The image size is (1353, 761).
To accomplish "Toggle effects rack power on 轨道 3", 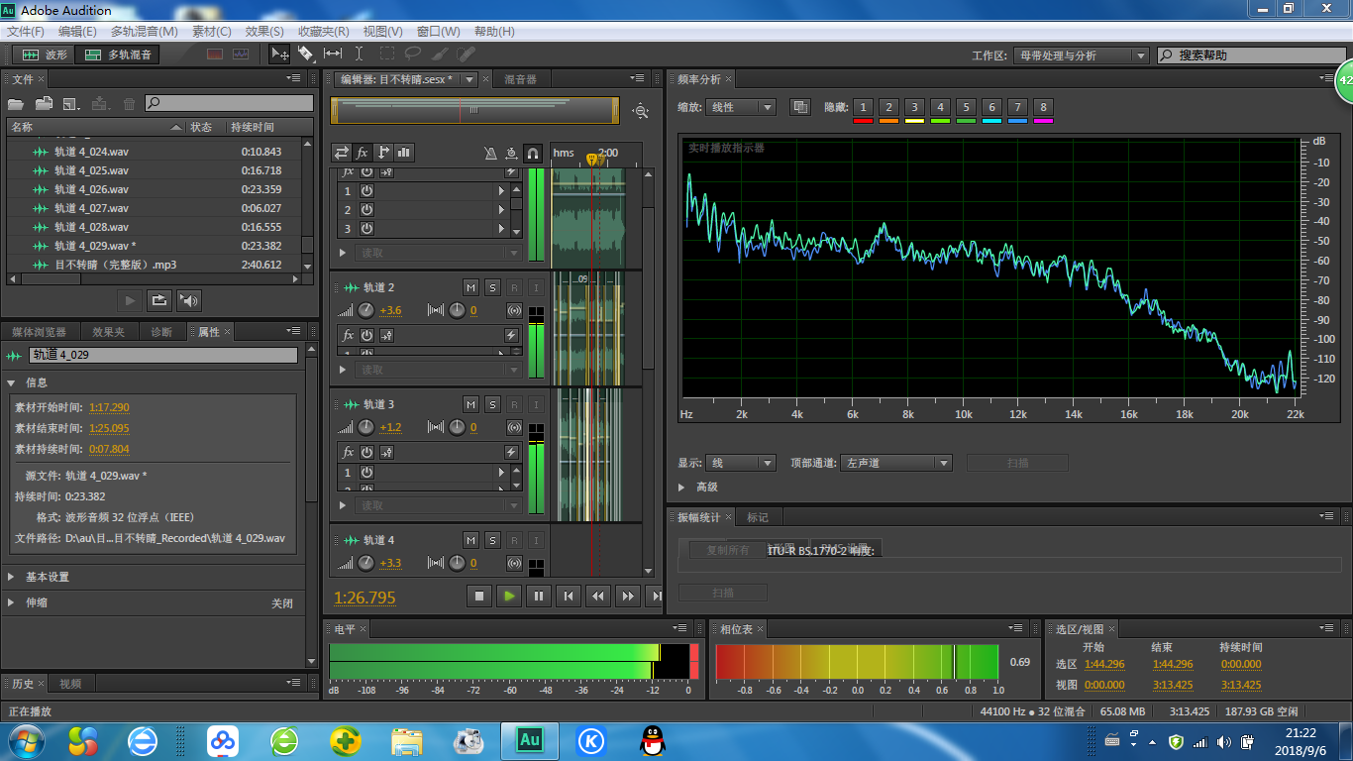I will [x=366, y=453].
